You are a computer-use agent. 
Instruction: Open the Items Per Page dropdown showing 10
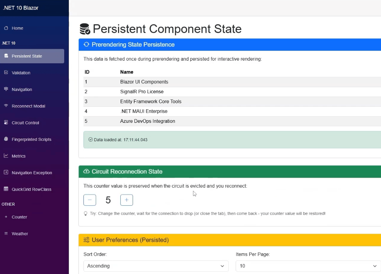pos(308,266)
